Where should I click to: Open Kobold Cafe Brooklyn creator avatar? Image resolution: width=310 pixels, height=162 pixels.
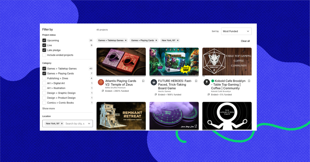(x=207, y=82)
